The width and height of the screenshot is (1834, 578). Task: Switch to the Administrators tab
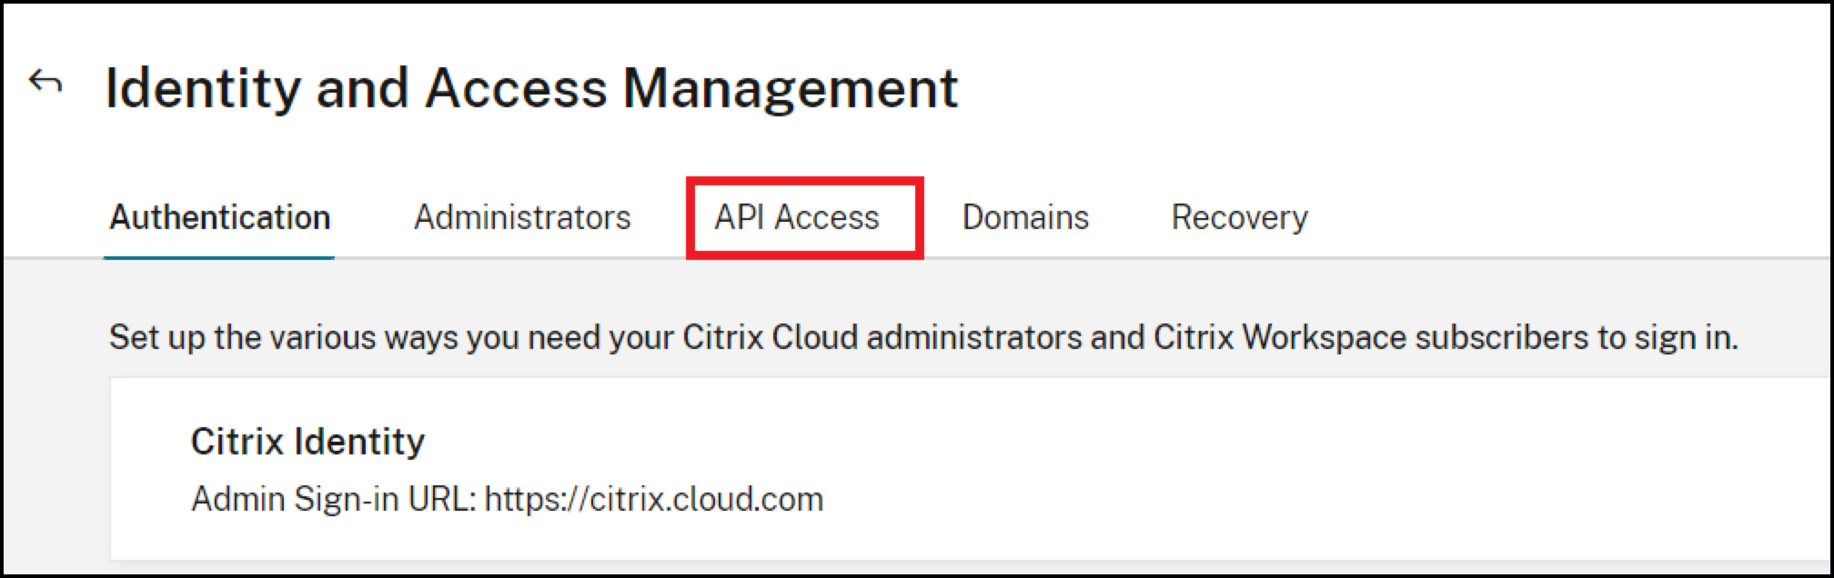[523, 216]
